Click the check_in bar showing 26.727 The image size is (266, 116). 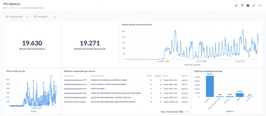click(210, 86)
